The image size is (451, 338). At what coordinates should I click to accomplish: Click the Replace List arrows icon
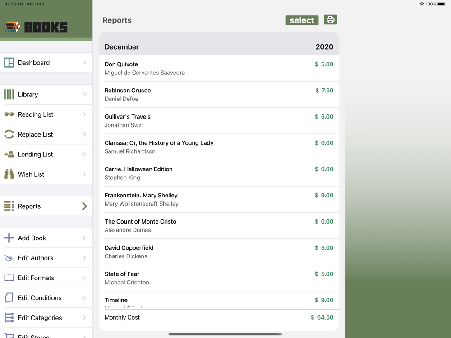[x=9, y=134]
